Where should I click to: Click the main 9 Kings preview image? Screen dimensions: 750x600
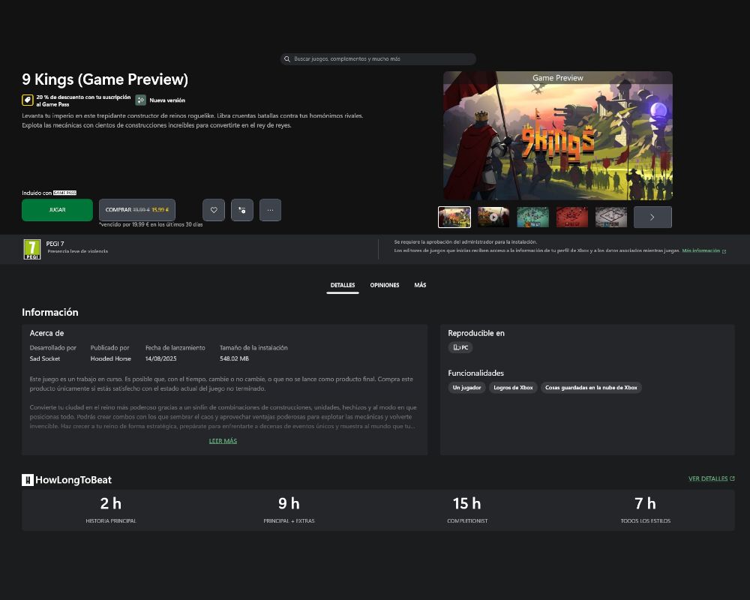(558, 136)
